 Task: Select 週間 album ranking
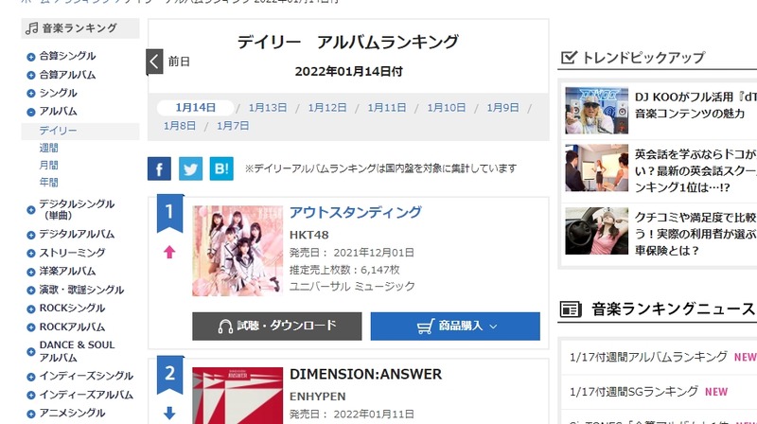coord(49,148)
